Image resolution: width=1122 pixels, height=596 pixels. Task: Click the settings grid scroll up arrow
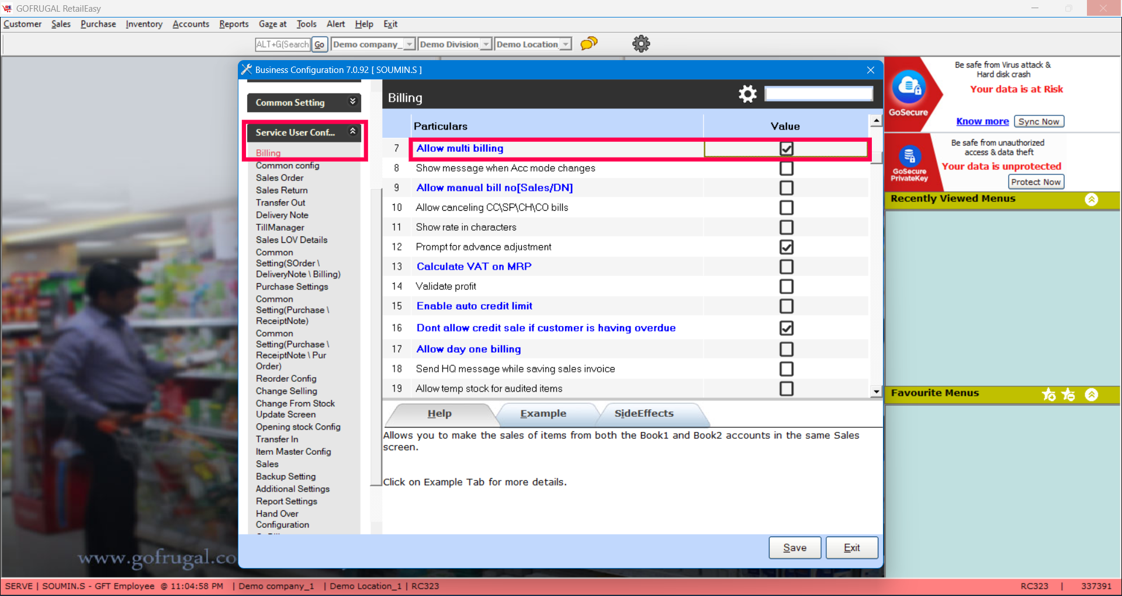875,121
